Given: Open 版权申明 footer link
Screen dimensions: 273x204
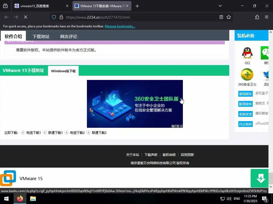Looking at the screenshot, I should tap(169, 155).
